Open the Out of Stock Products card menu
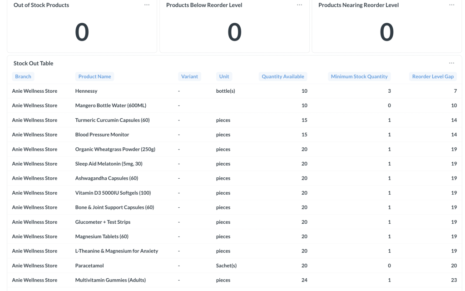Screen dimensions: 465x291 click(147, 5)
